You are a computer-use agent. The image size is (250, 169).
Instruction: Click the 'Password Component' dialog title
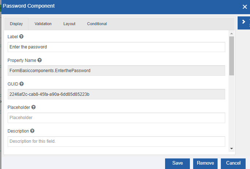pyautogui.click(x=29, y=6)
